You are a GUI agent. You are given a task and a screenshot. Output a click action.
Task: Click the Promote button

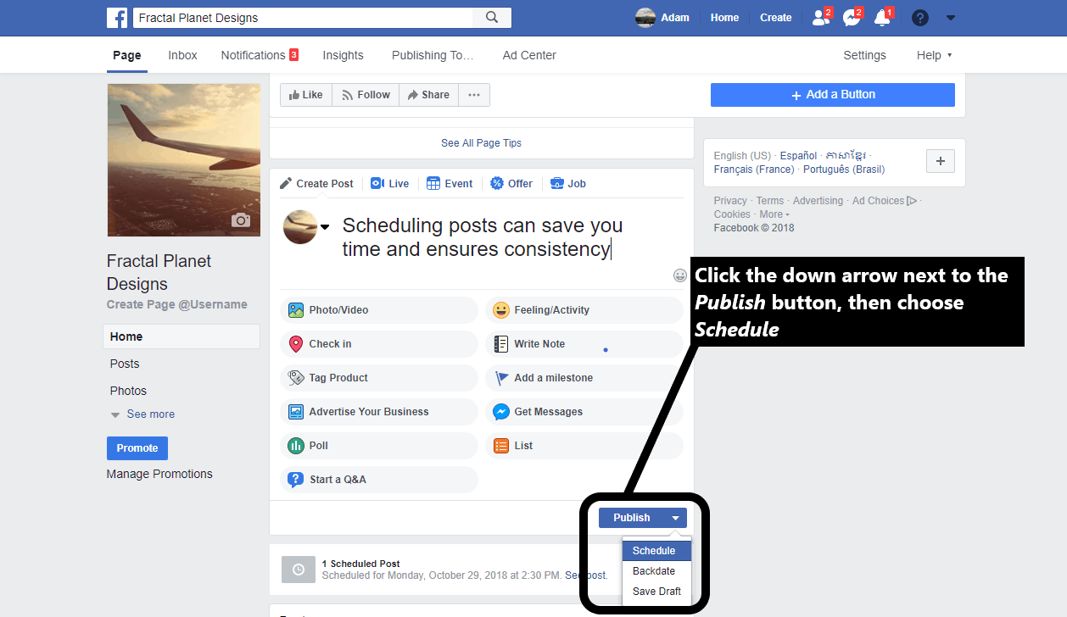click(x=137, y=448)
